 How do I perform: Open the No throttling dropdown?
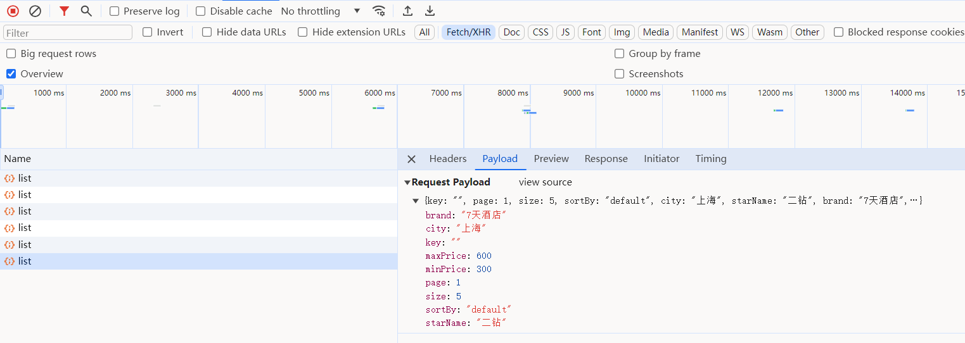(x=321, y=11)
